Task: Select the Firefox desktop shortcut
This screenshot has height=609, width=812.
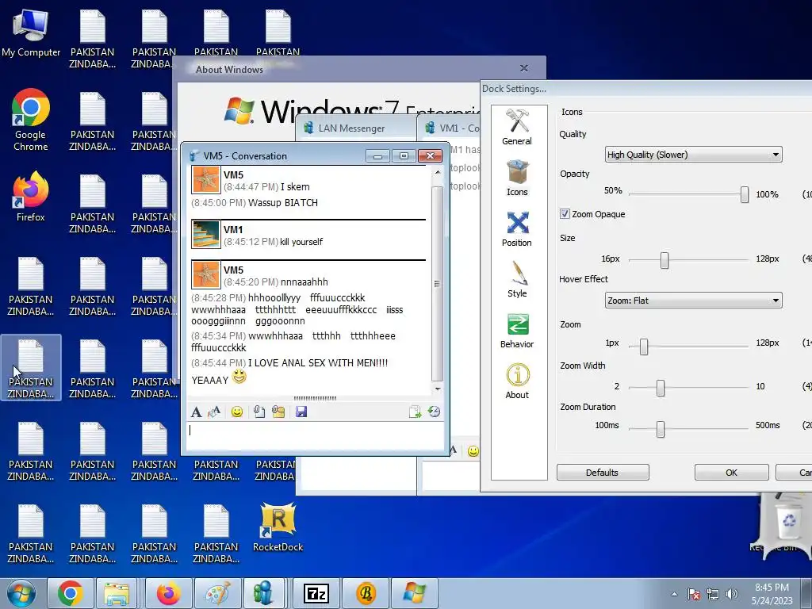Action: point(31,197)
